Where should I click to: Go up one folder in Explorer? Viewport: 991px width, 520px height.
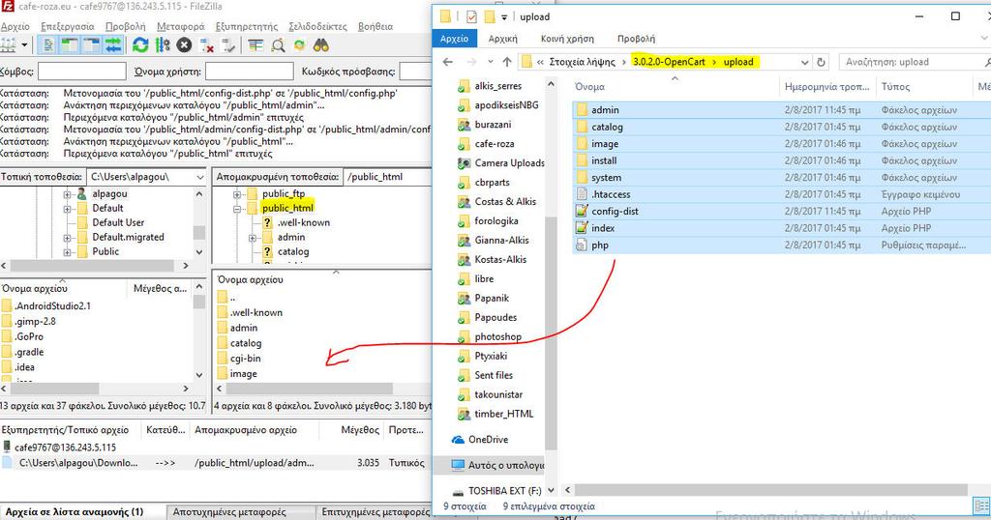coord(507,62)
